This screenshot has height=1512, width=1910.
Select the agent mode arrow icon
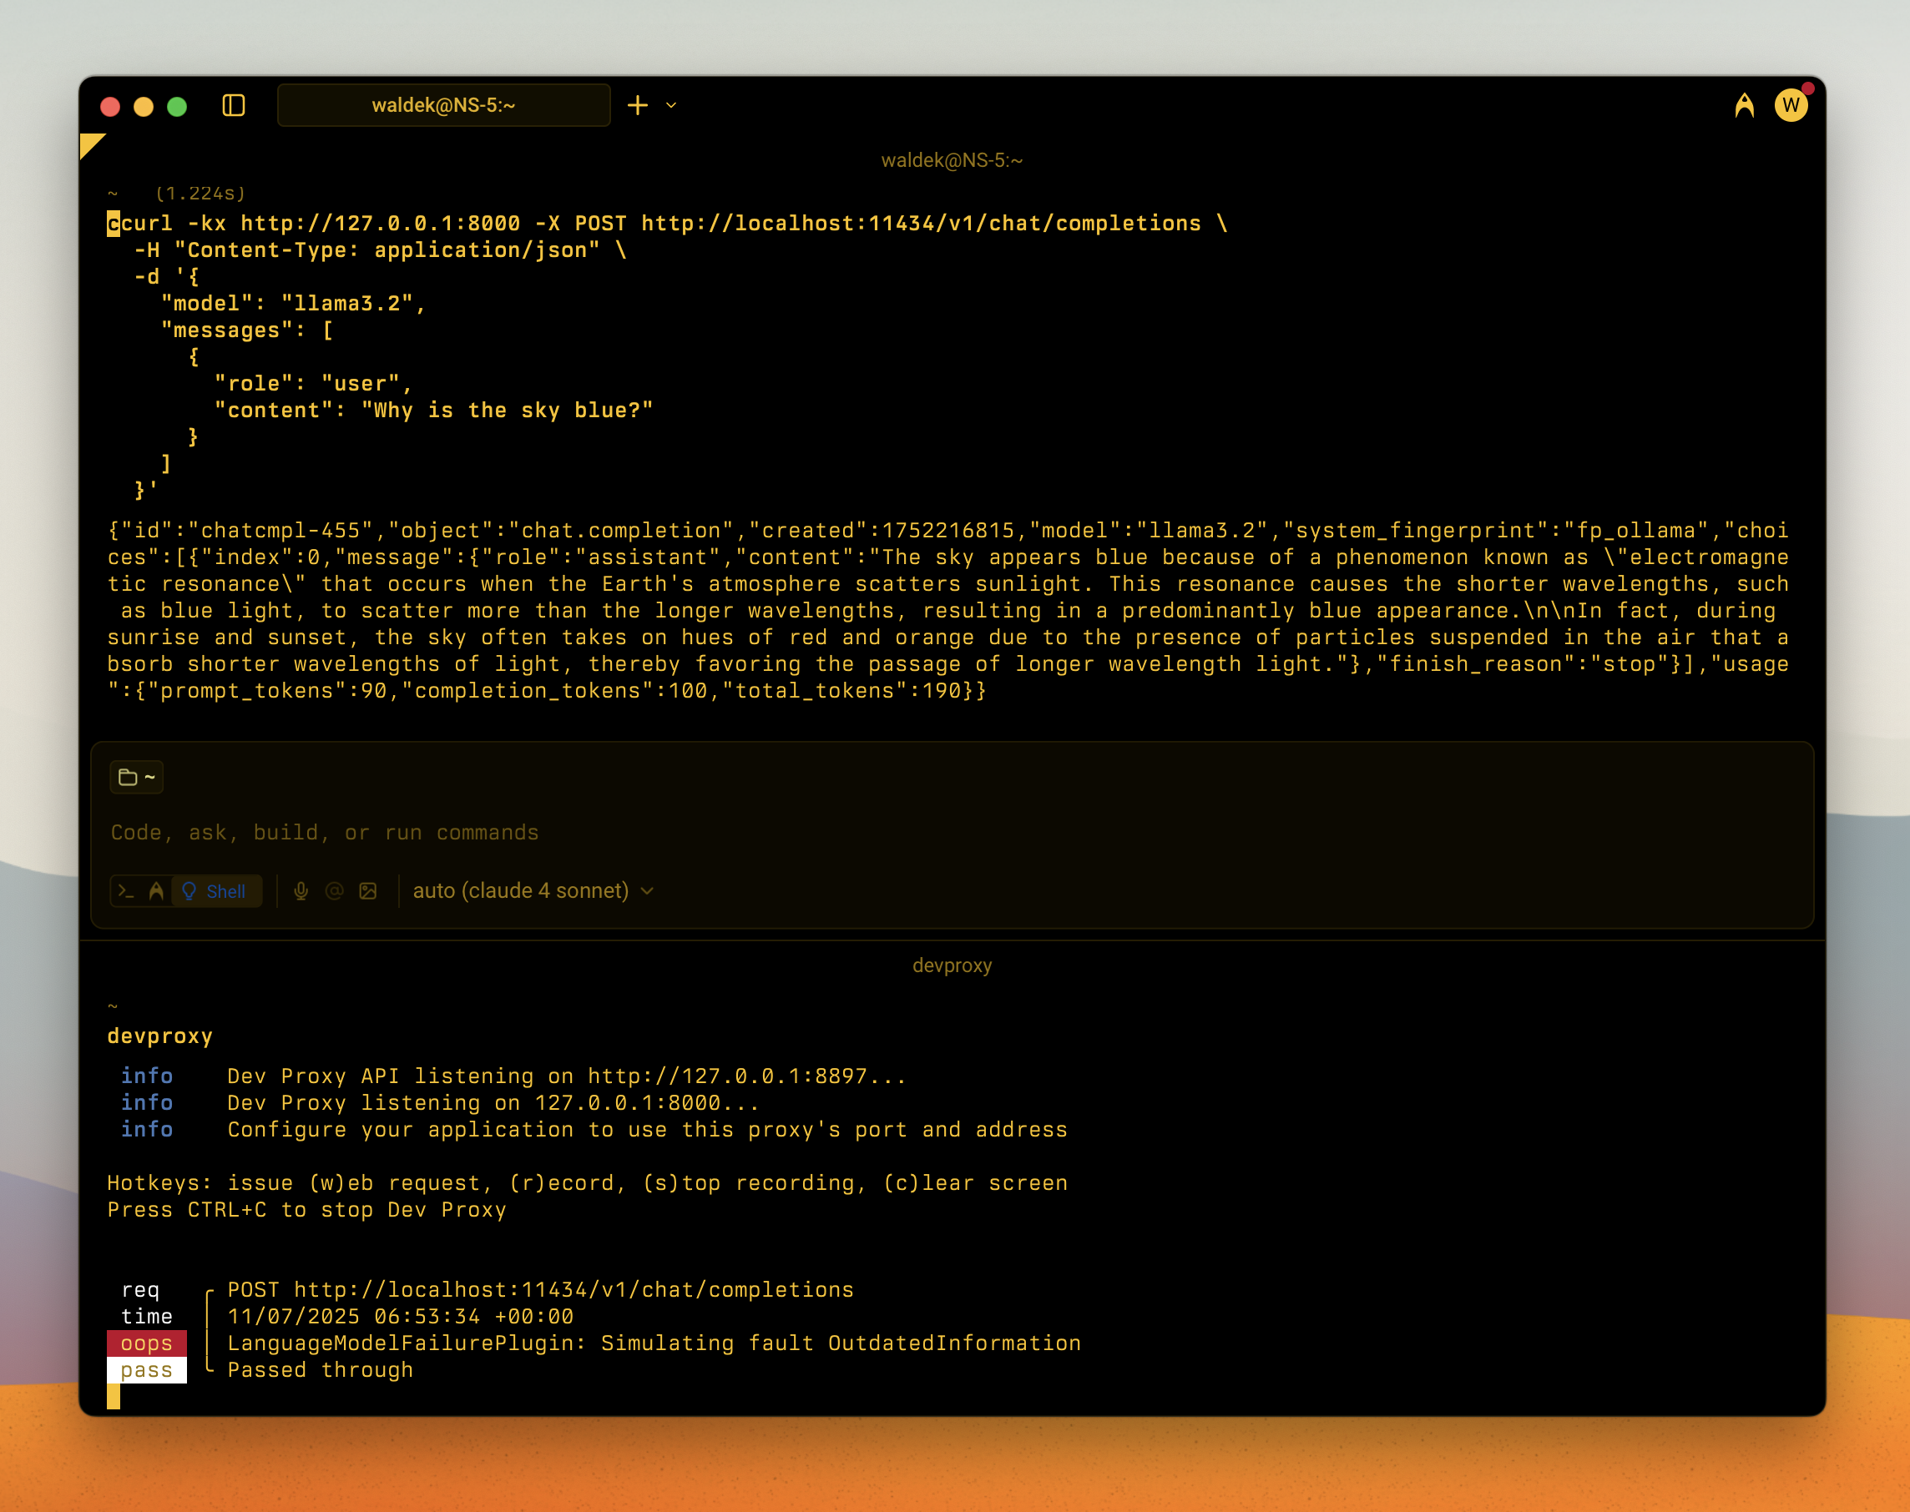point(155,890)
